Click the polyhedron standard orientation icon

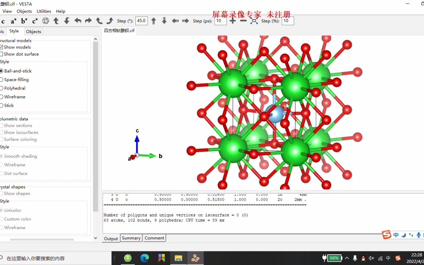(46, 21)
